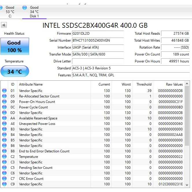Click the Power On Hours value field
The image size is (192, 192).
tap(175, 61)
